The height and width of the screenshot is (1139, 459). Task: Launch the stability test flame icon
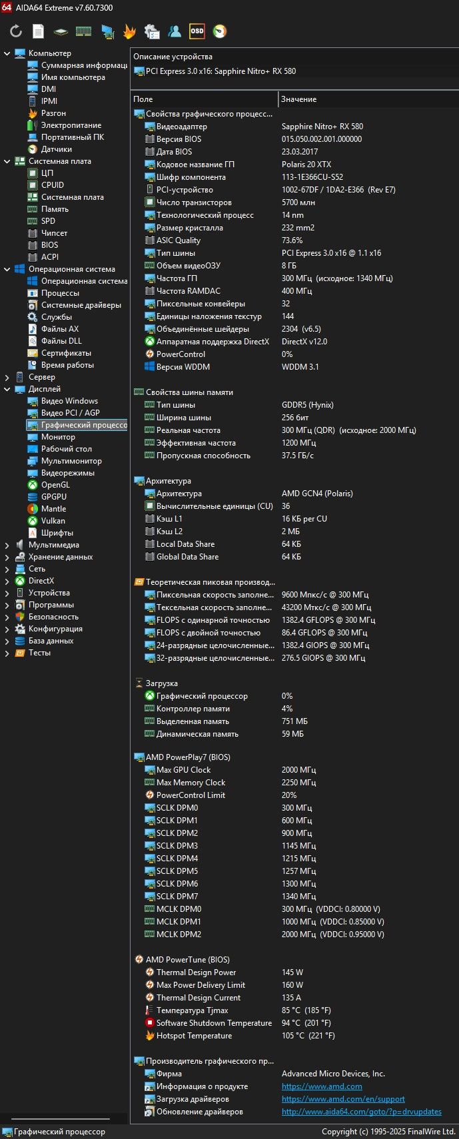pyautogui.click(x=129, y=31)
